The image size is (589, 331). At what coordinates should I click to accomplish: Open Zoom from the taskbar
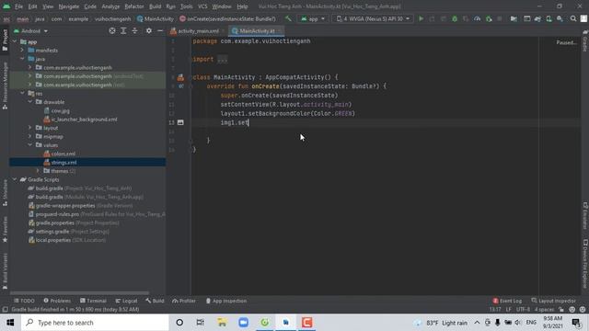tap(243, 323)
